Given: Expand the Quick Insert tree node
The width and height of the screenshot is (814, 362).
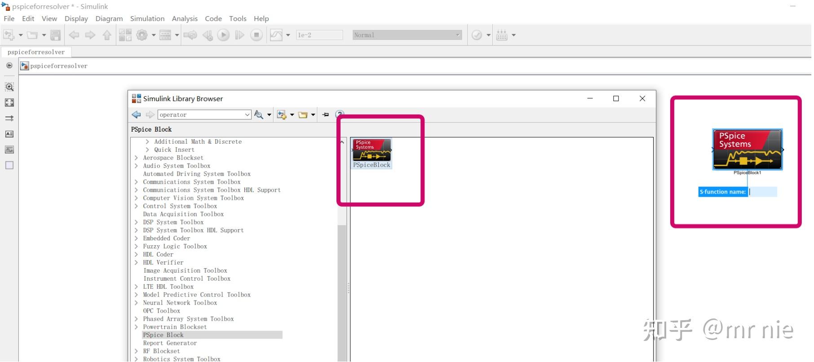Looking at the screenshot, I should tap(147, 150).
